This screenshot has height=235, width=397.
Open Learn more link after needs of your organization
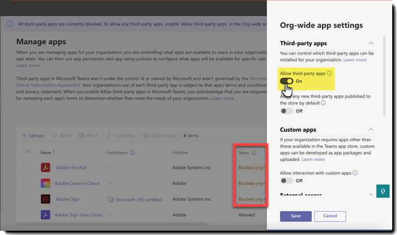coord(222,98)
